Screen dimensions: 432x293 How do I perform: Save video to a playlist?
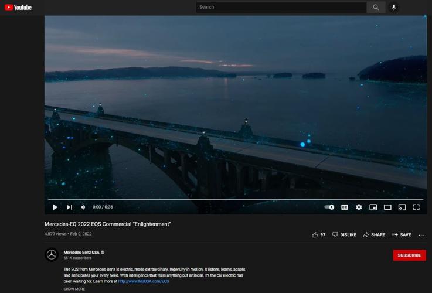402,234
